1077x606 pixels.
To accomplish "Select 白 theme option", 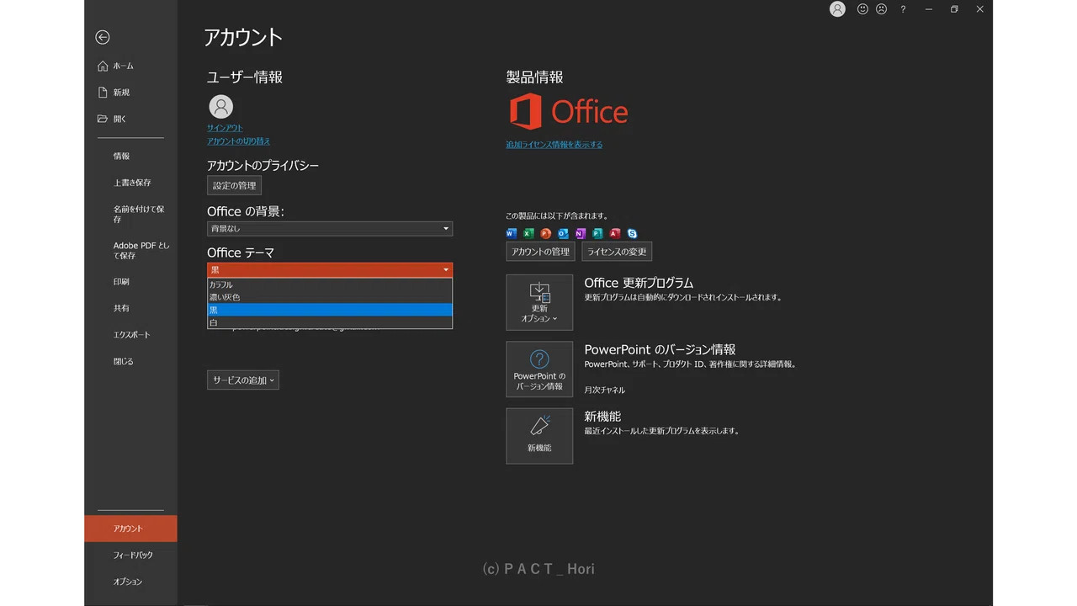I will pyautogui.click(x=330, y=322).
